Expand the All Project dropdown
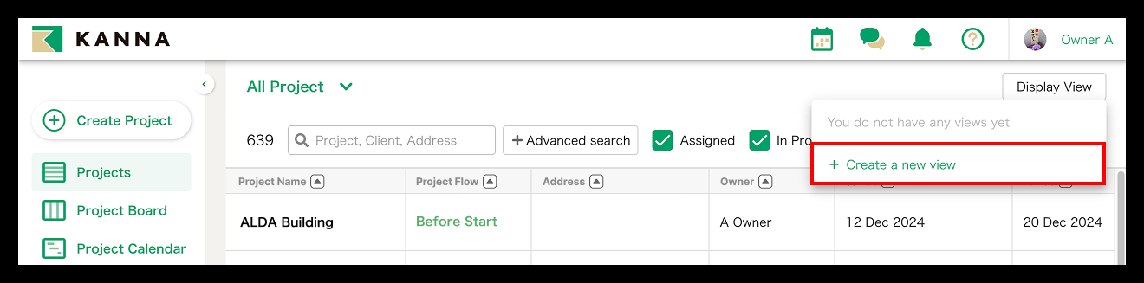The width and height of the screenshot is (1144, 283). pos(346,87)
